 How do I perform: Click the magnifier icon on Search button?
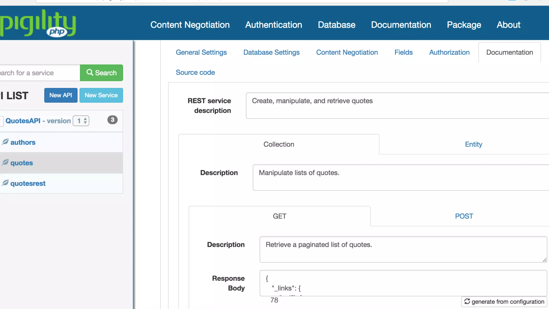(x=90, y=72)
